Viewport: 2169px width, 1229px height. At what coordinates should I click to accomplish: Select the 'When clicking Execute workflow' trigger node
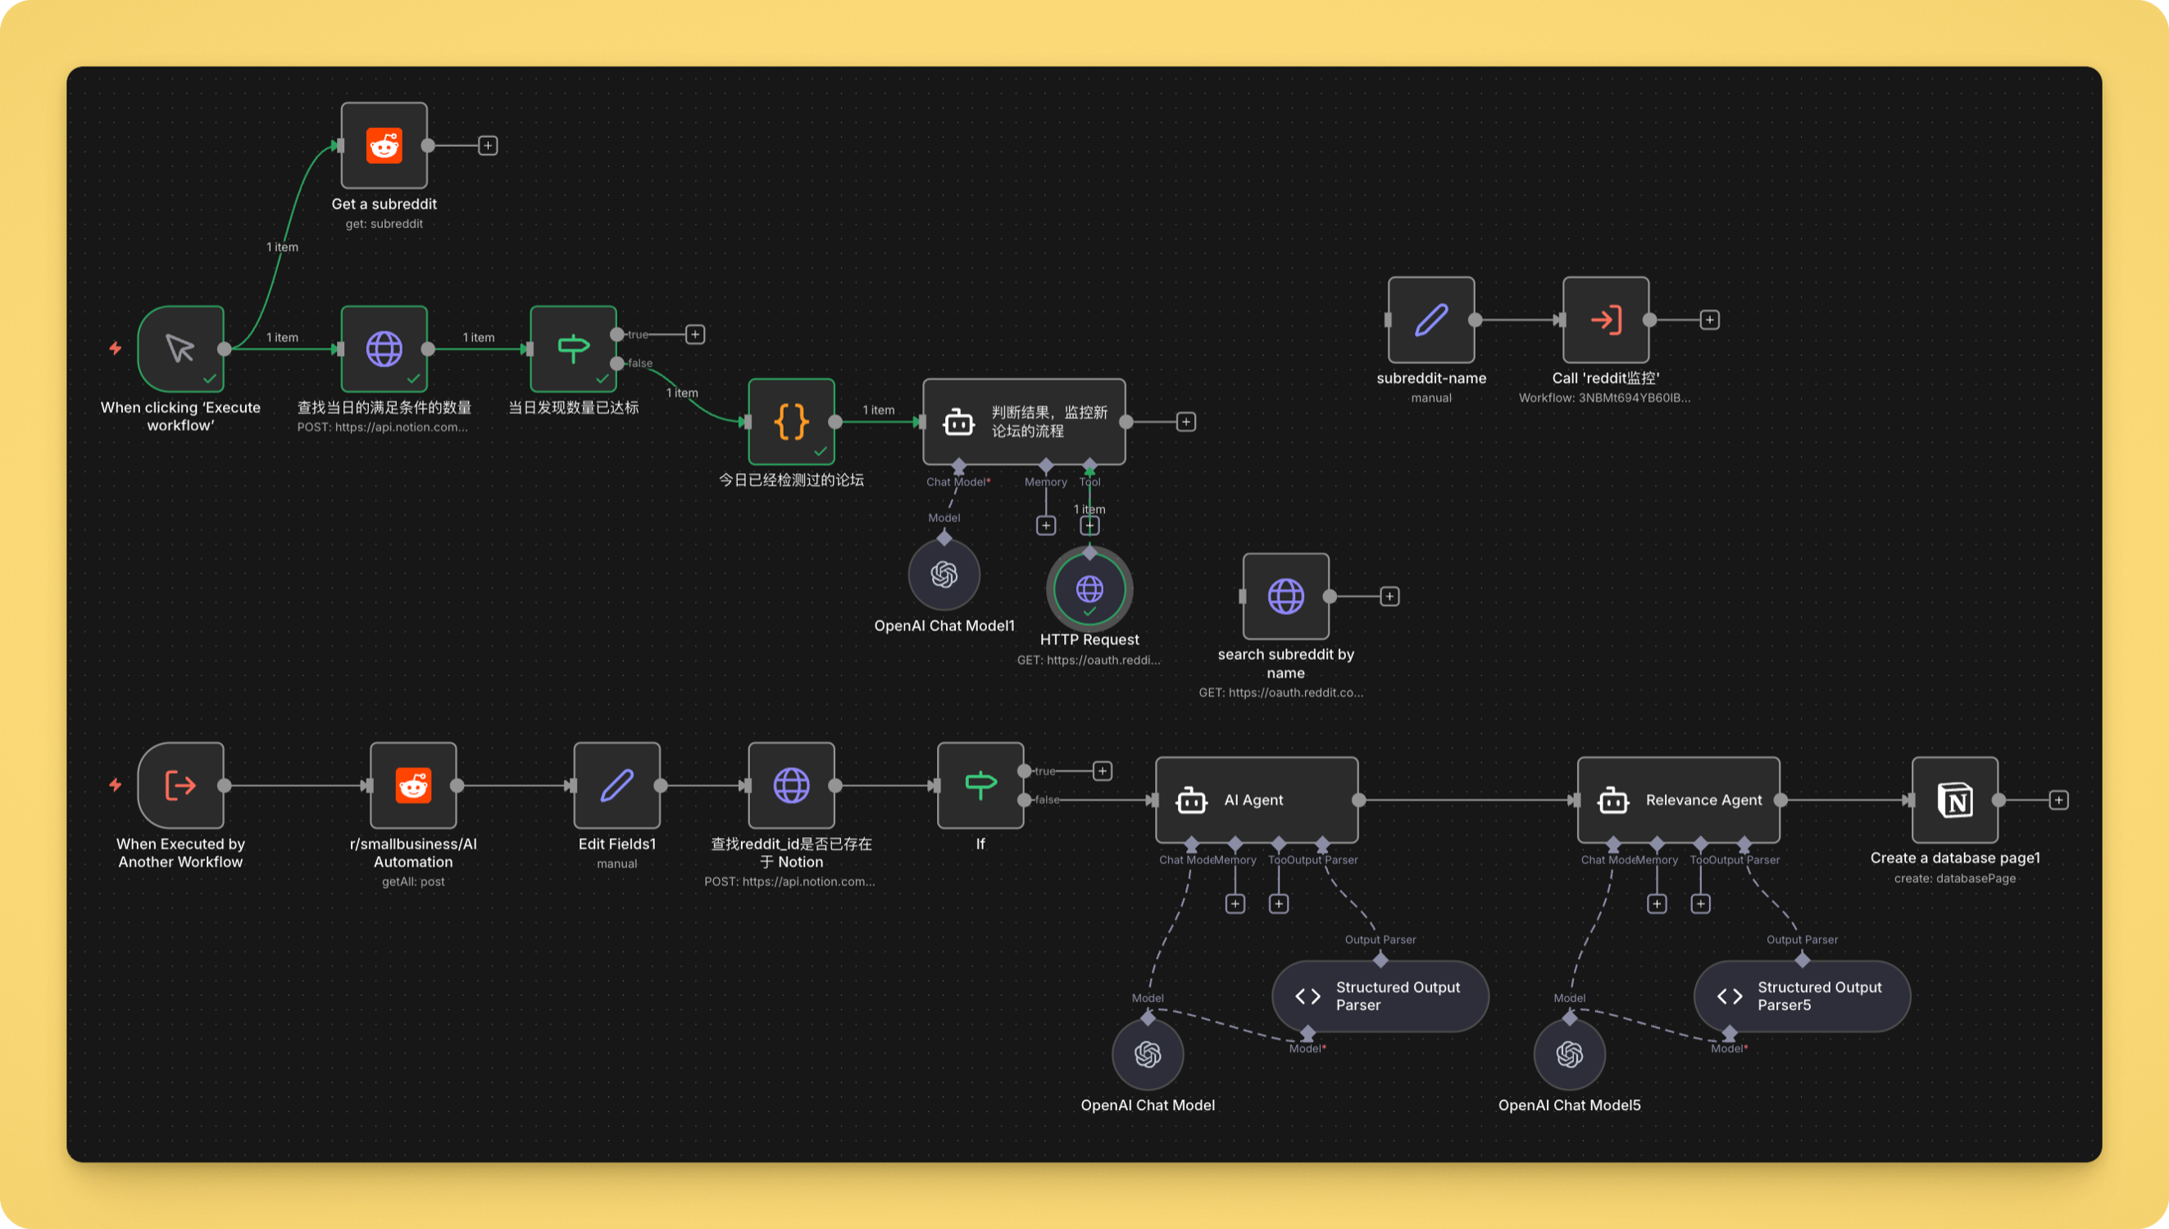click(180, 348)
